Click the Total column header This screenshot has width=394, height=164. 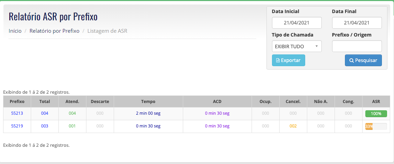(x=45, y=102)
